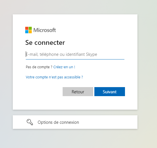Screen dimensions: 157x148
Task: Click the blue underline of the email field
Action: pyautogui.click(x=75, y=59)
